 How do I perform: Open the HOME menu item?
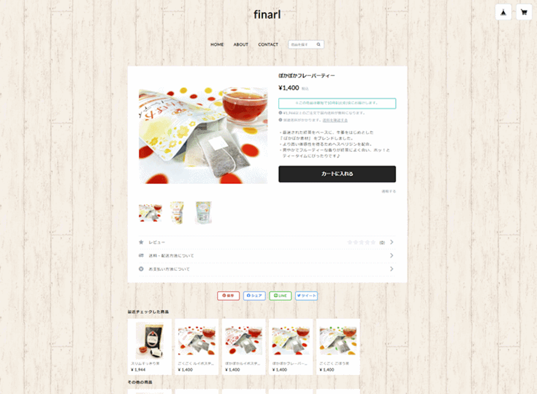(x=217, y=44)
